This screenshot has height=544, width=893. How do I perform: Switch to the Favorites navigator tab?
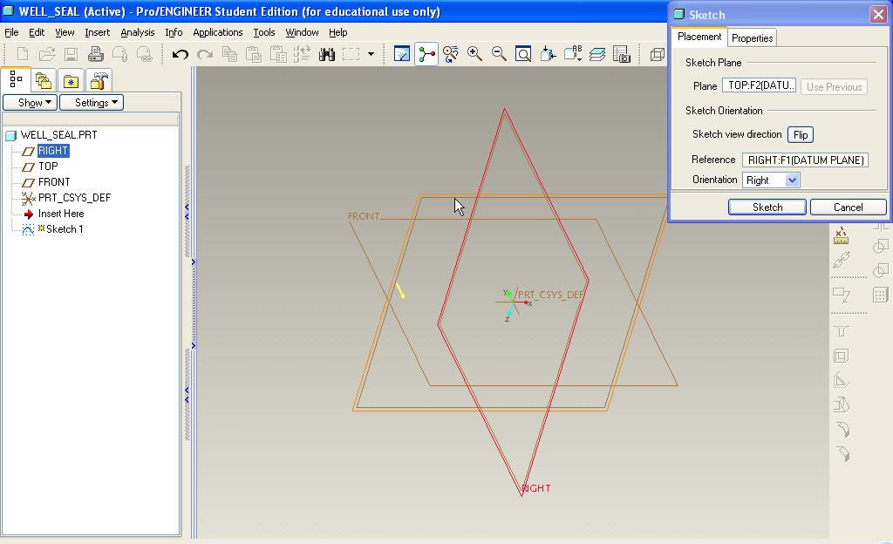tap(72, 80)
